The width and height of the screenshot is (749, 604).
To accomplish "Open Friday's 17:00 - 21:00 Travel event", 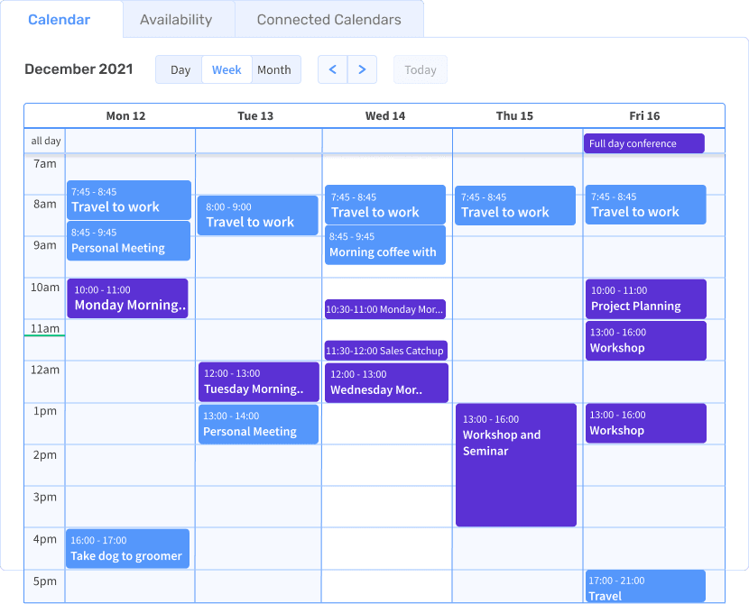I will [x=645, y=586].
